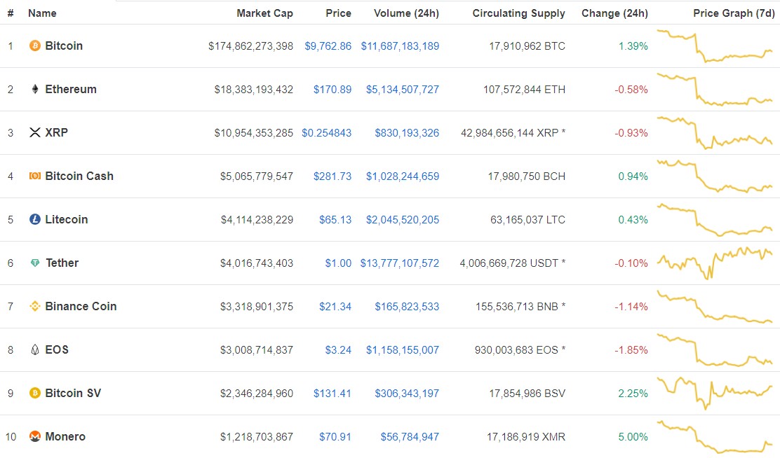Image resolution: width=780 pixels, height=458 pixels.
Task: Click Bitcoin market cap $174,862,273,398
Action: (250, 46)
